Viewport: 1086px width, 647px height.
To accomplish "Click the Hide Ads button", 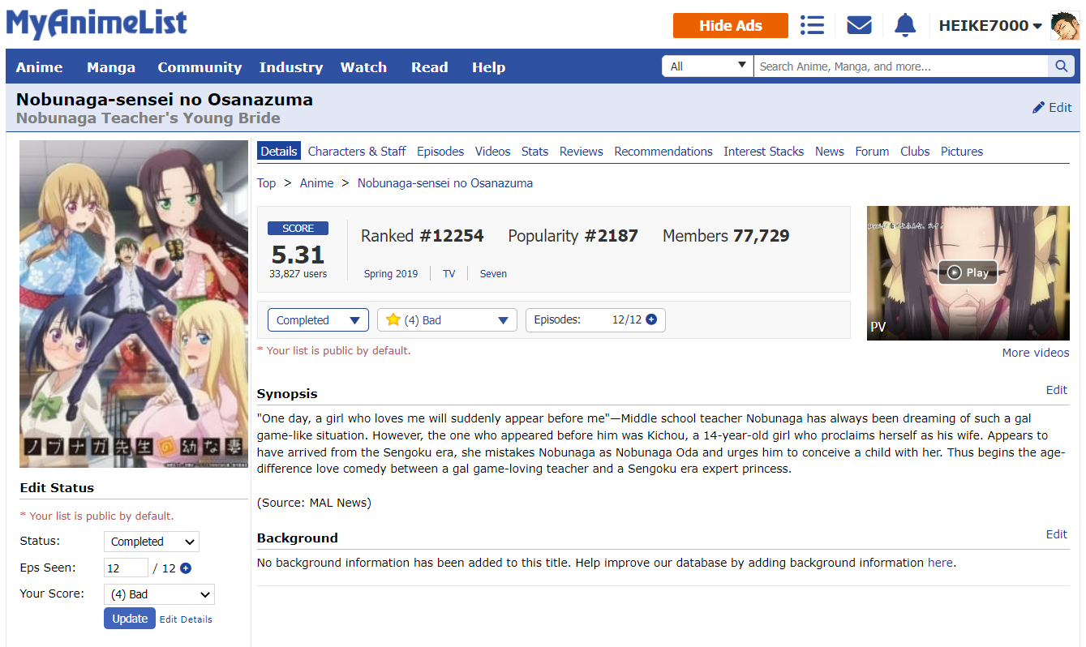I will pos(730,26).
